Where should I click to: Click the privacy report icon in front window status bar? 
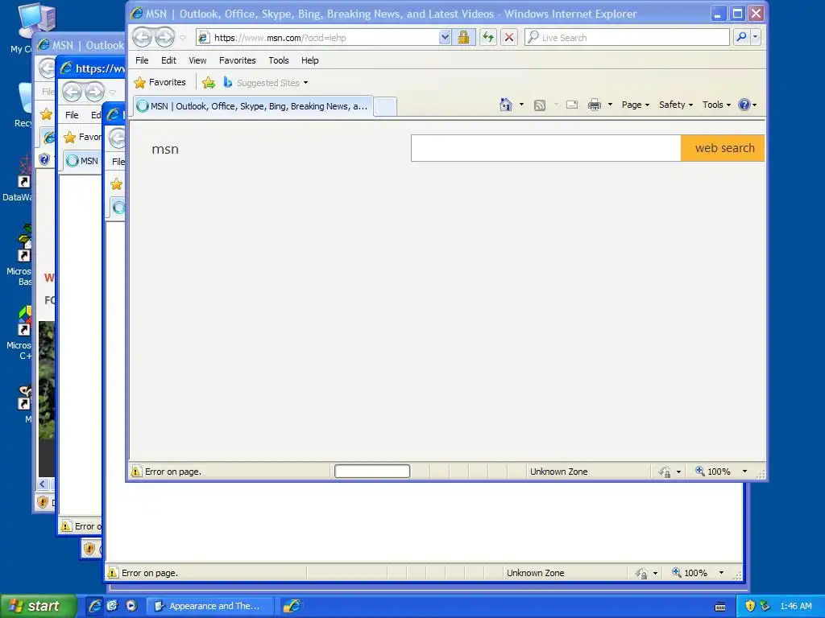click(x=665, y=472)
